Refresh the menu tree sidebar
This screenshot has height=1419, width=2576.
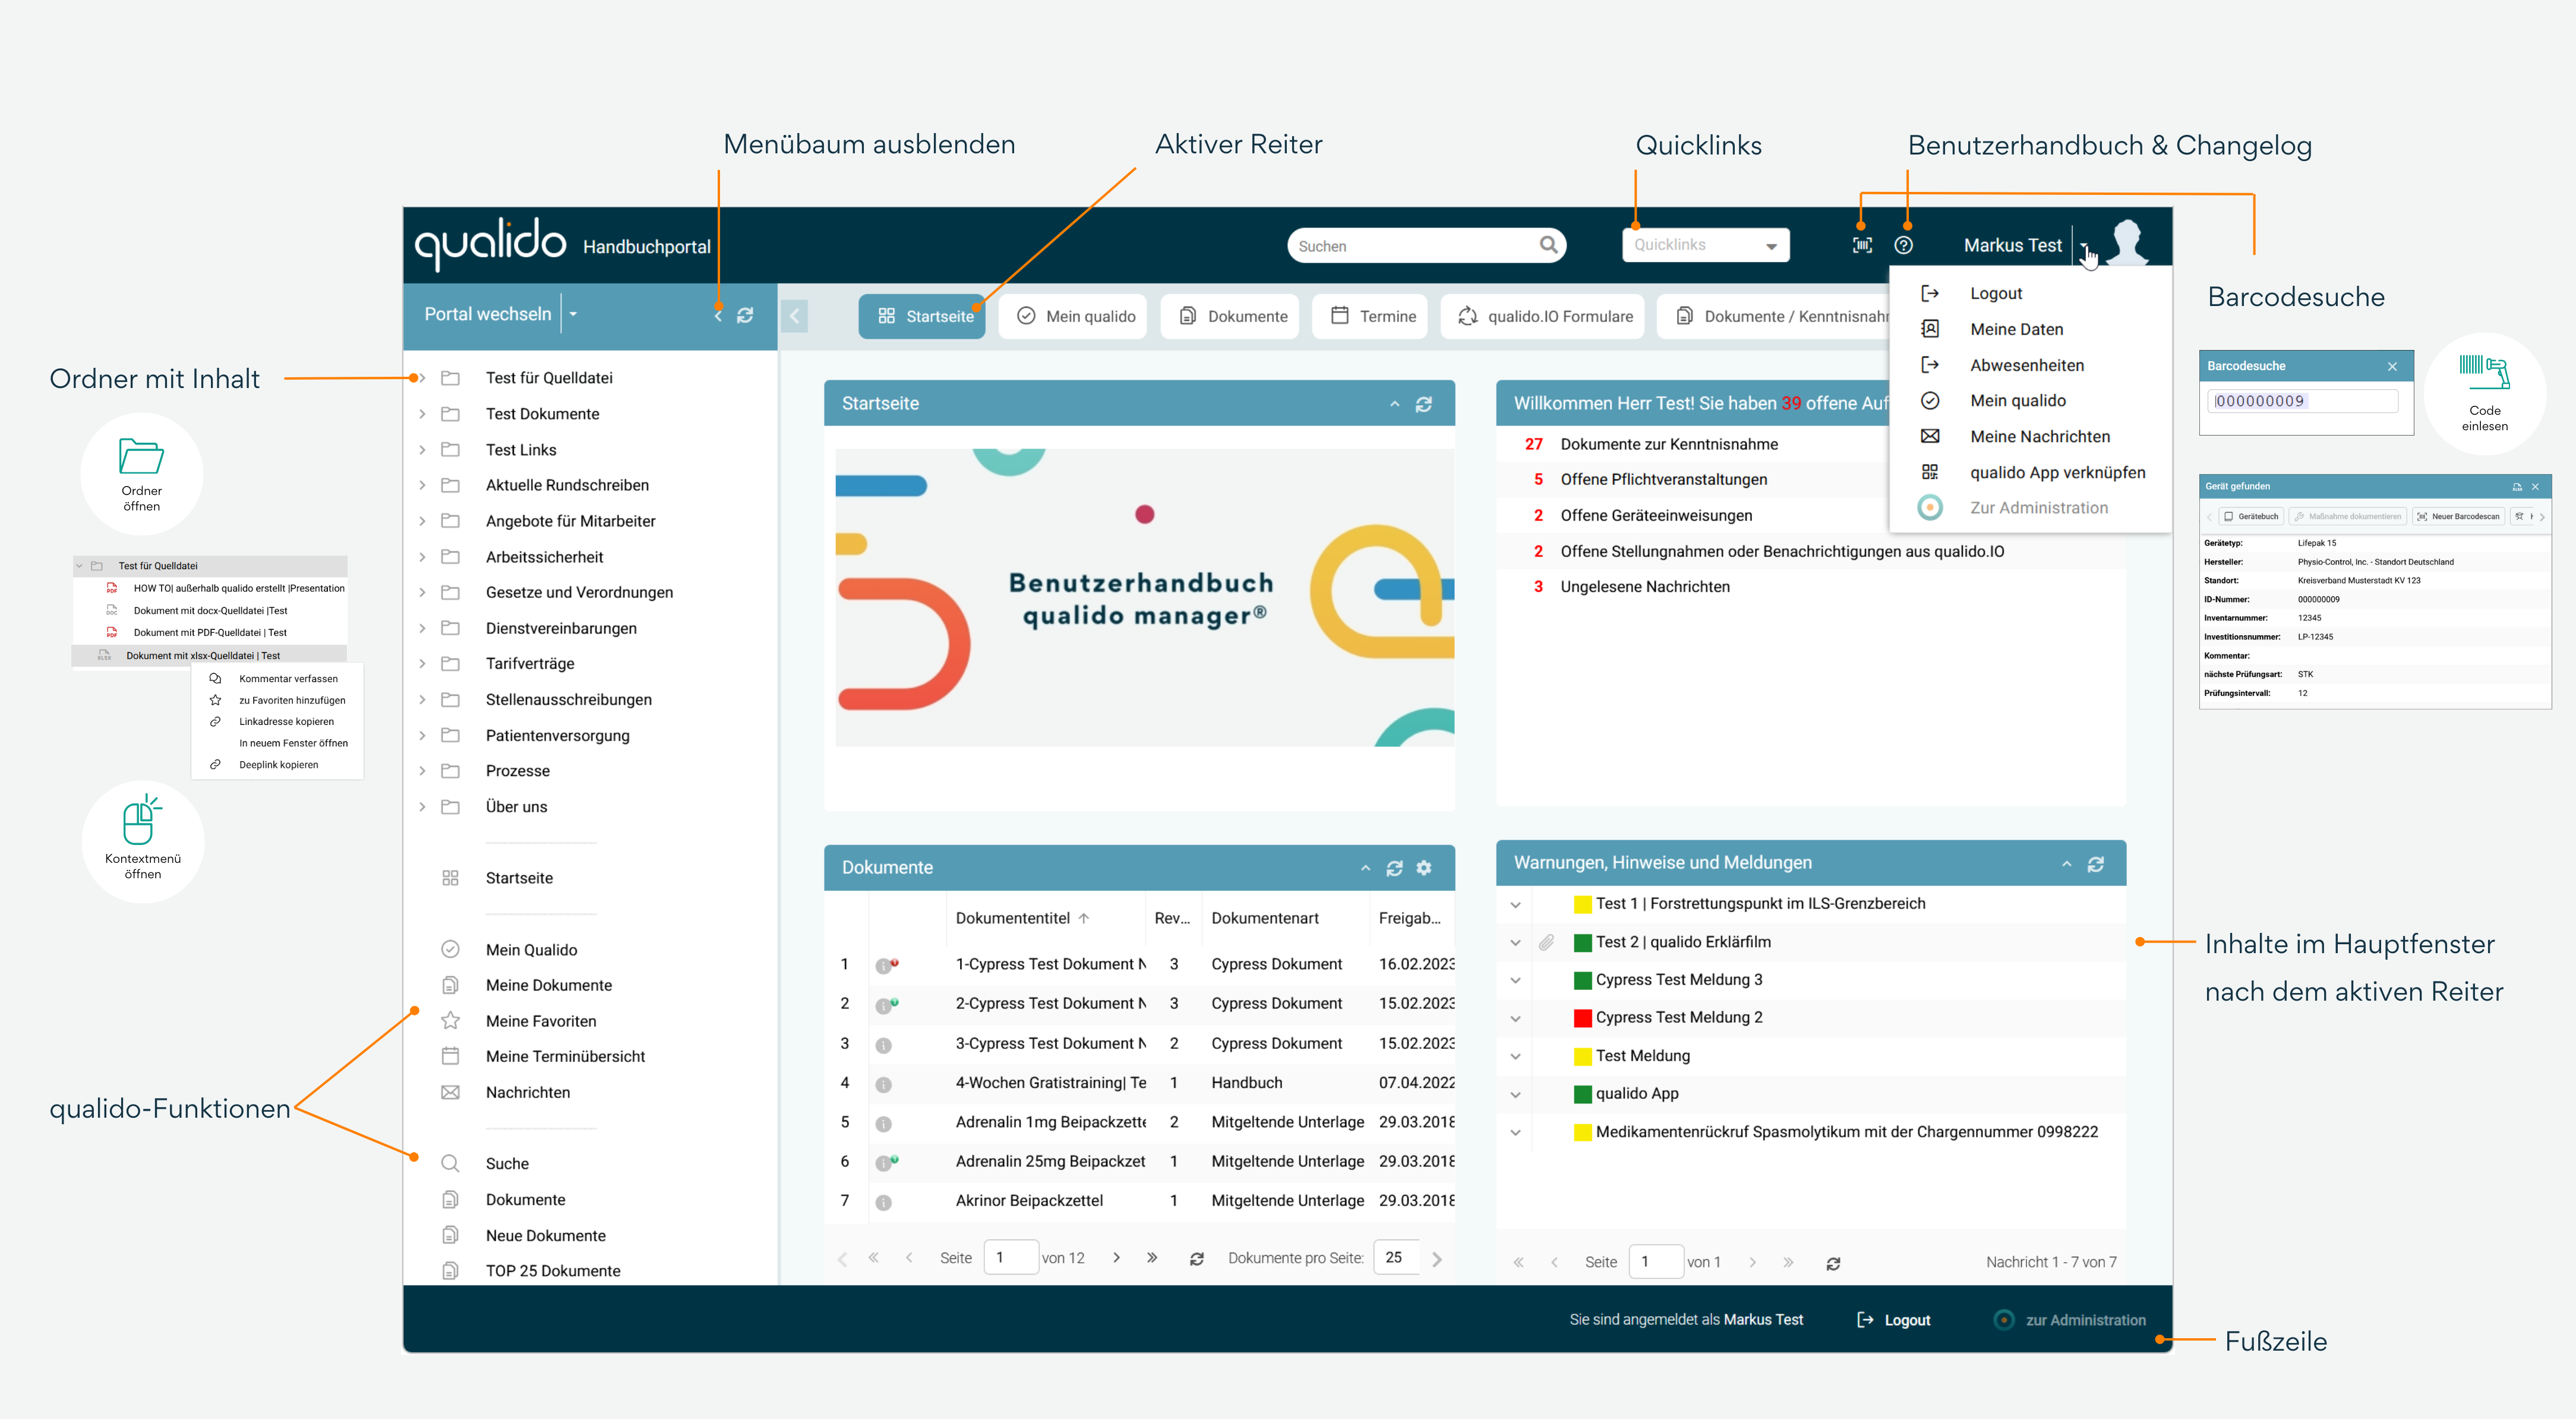click(745, 315)
